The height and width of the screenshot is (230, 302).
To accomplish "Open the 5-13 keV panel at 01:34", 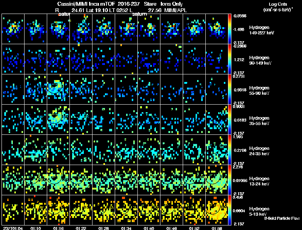I will (x=126, y=210).
